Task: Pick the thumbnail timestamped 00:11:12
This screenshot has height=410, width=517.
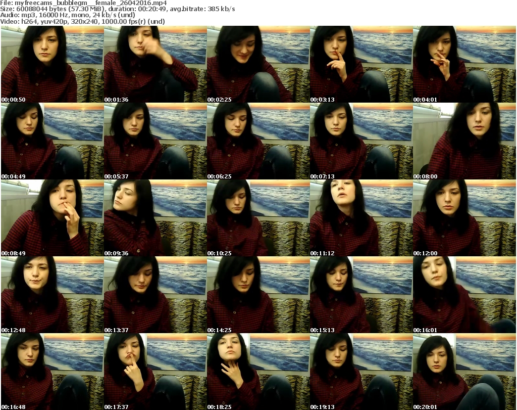Action: 361,218
